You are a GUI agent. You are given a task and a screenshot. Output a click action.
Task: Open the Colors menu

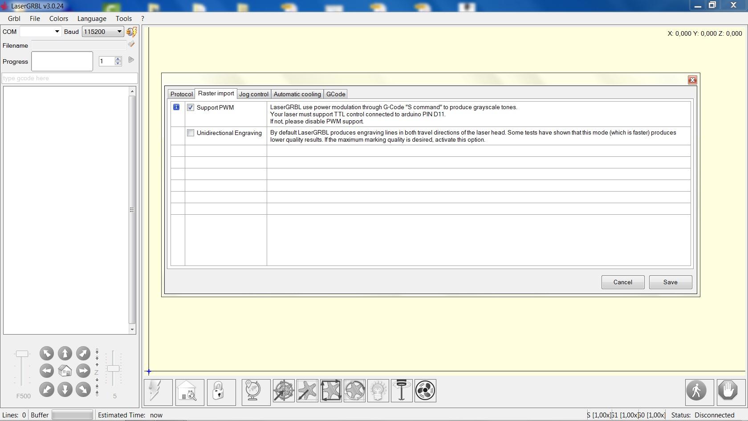pos(59,19)
